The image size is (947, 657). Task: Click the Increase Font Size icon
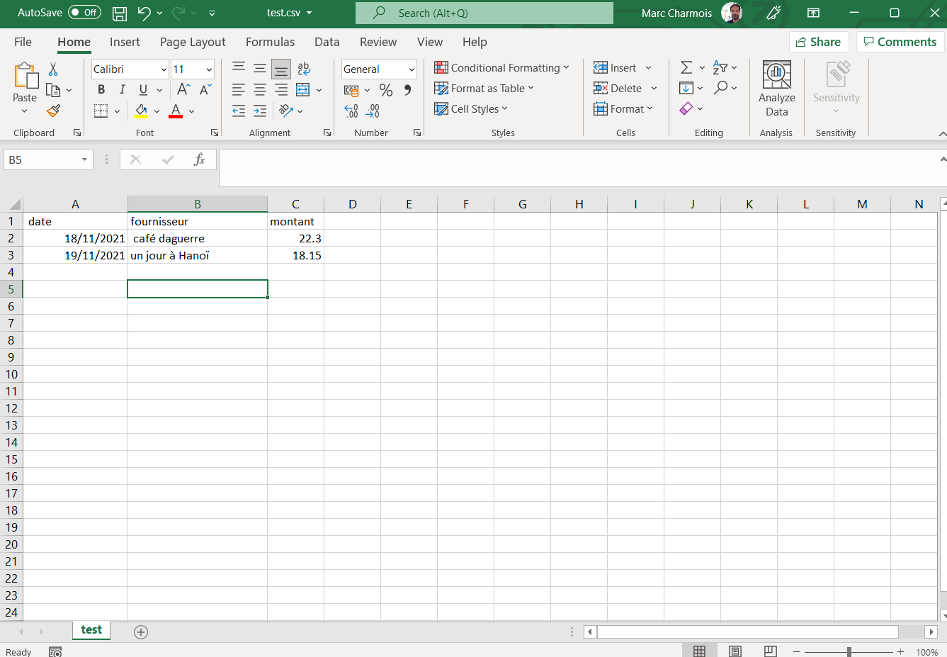(183, 89)
